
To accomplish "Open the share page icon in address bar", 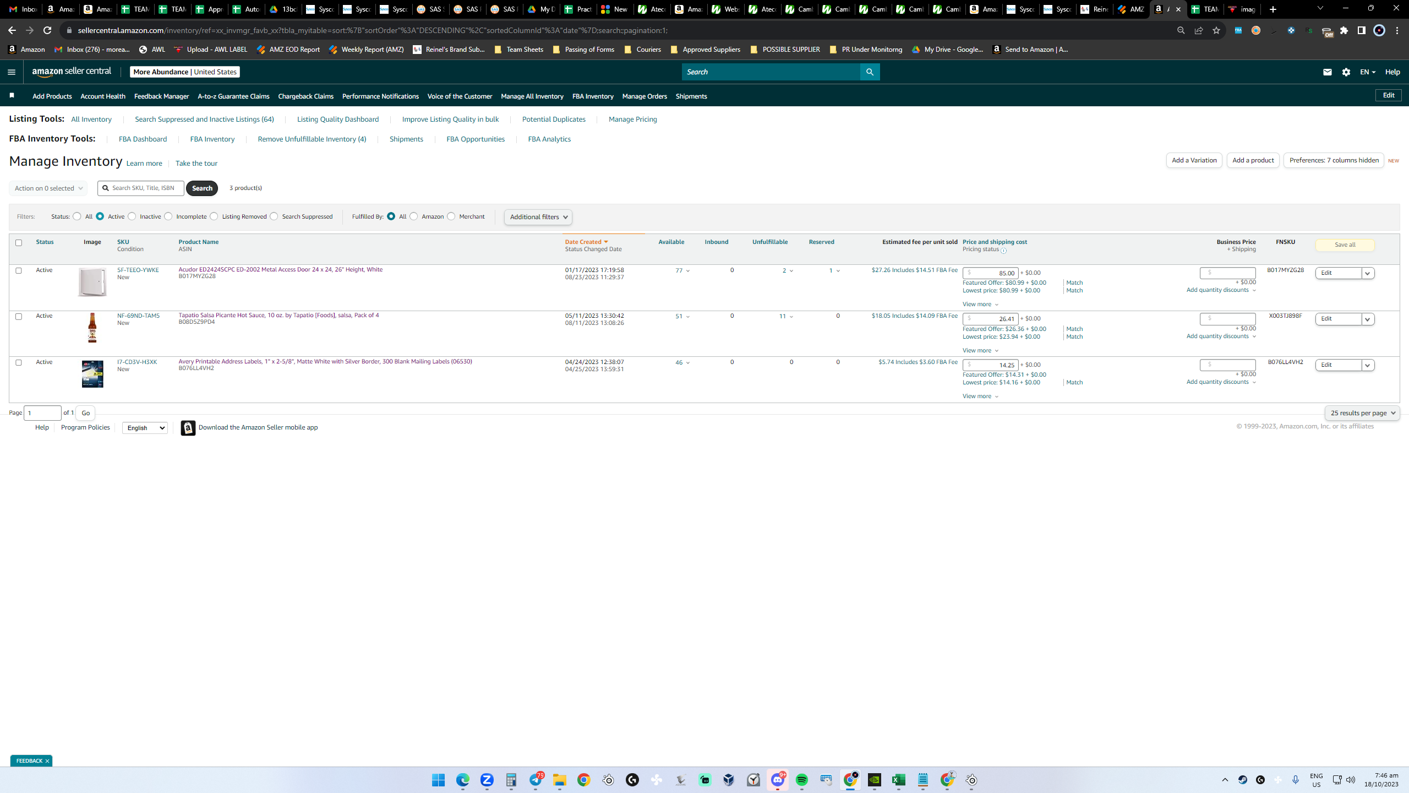I will [x=1199, y=30].
